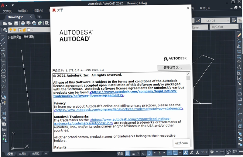Select the Move tool

(x=239, y=62)
